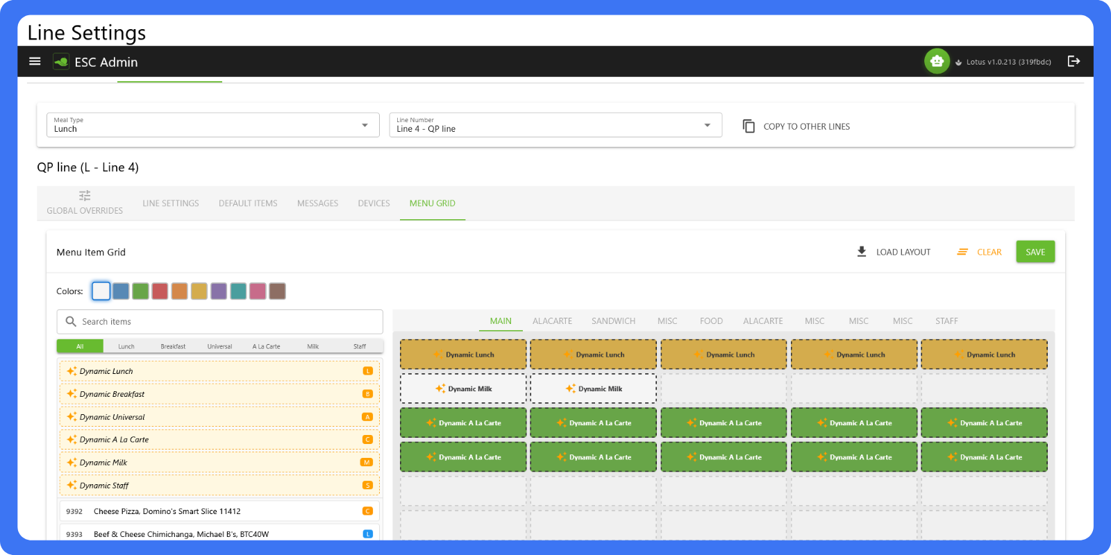
Task: Select the A La Carte item filter
Action: coord(267,346)
